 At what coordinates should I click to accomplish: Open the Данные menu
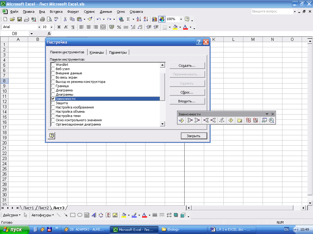click(106, 12)
